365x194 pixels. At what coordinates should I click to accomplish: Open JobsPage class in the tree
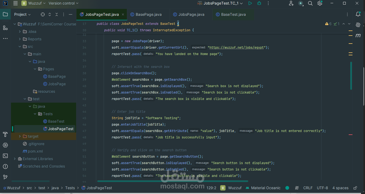tap(55, 84)
